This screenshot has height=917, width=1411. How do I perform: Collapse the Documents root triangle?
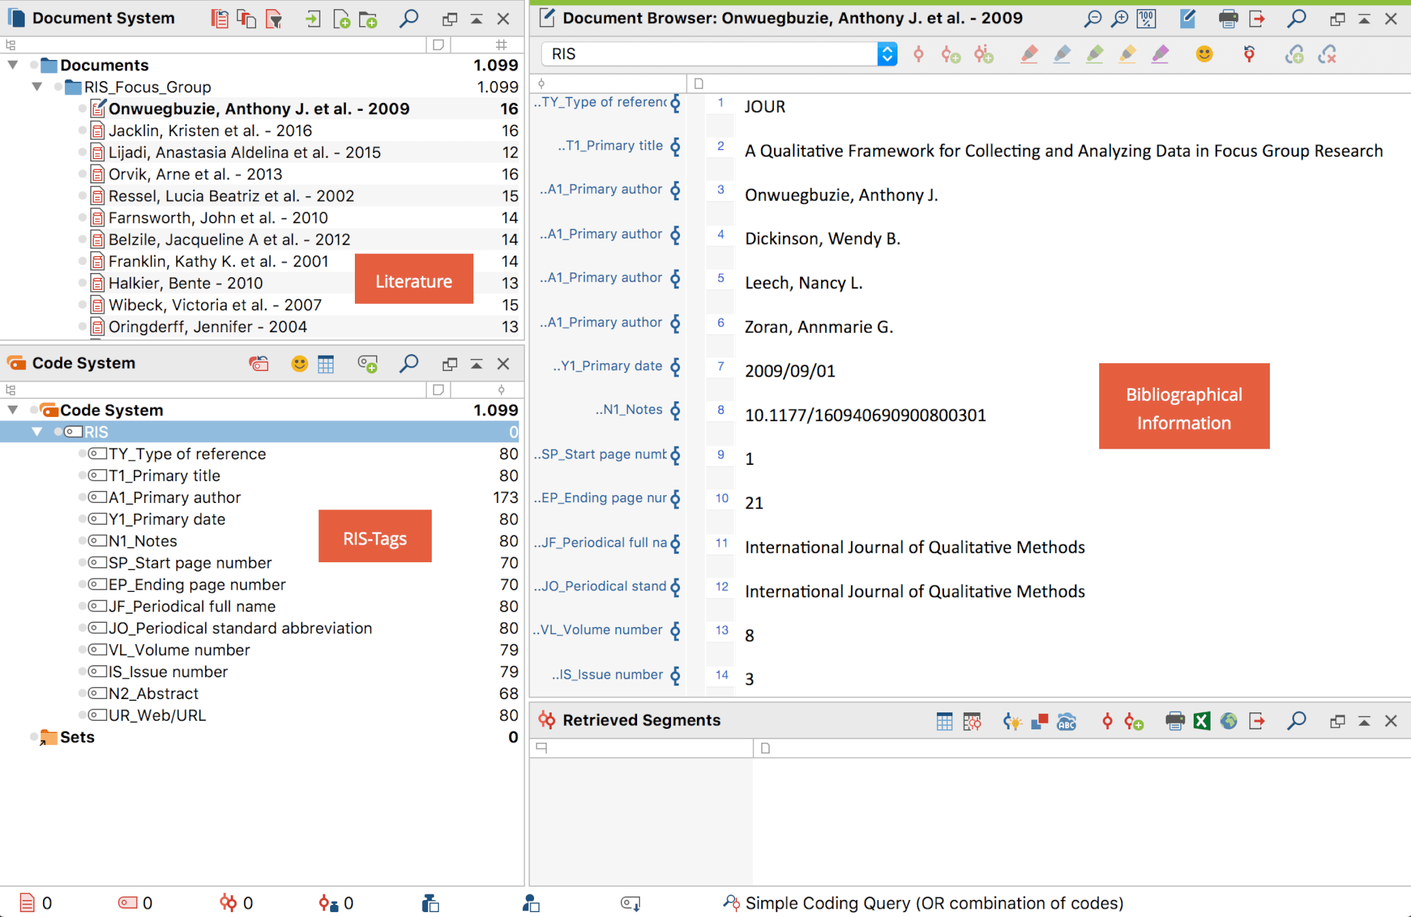pyautogui.click(x=13, y=65)
